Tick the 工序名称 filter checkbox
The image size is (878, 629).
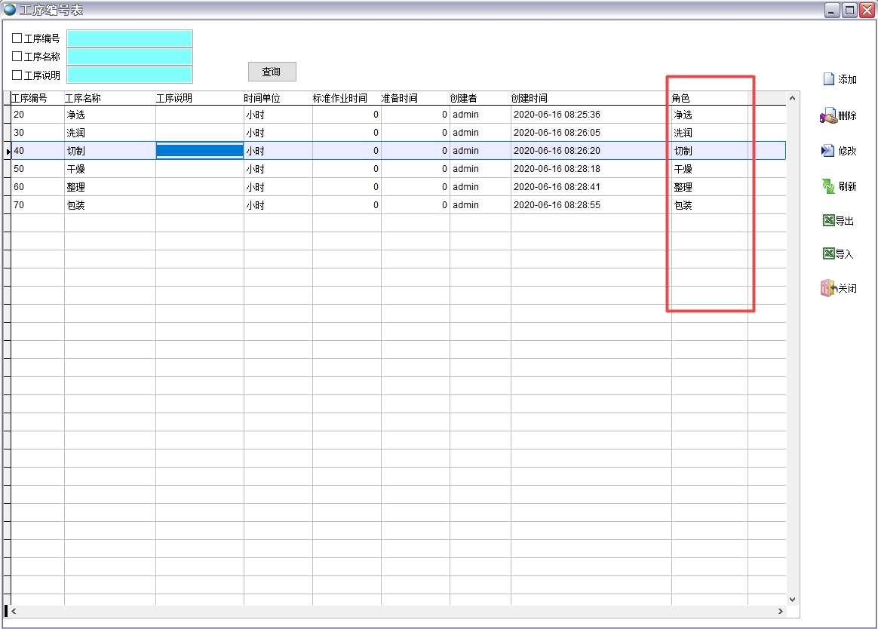click(x=17, y=56)
